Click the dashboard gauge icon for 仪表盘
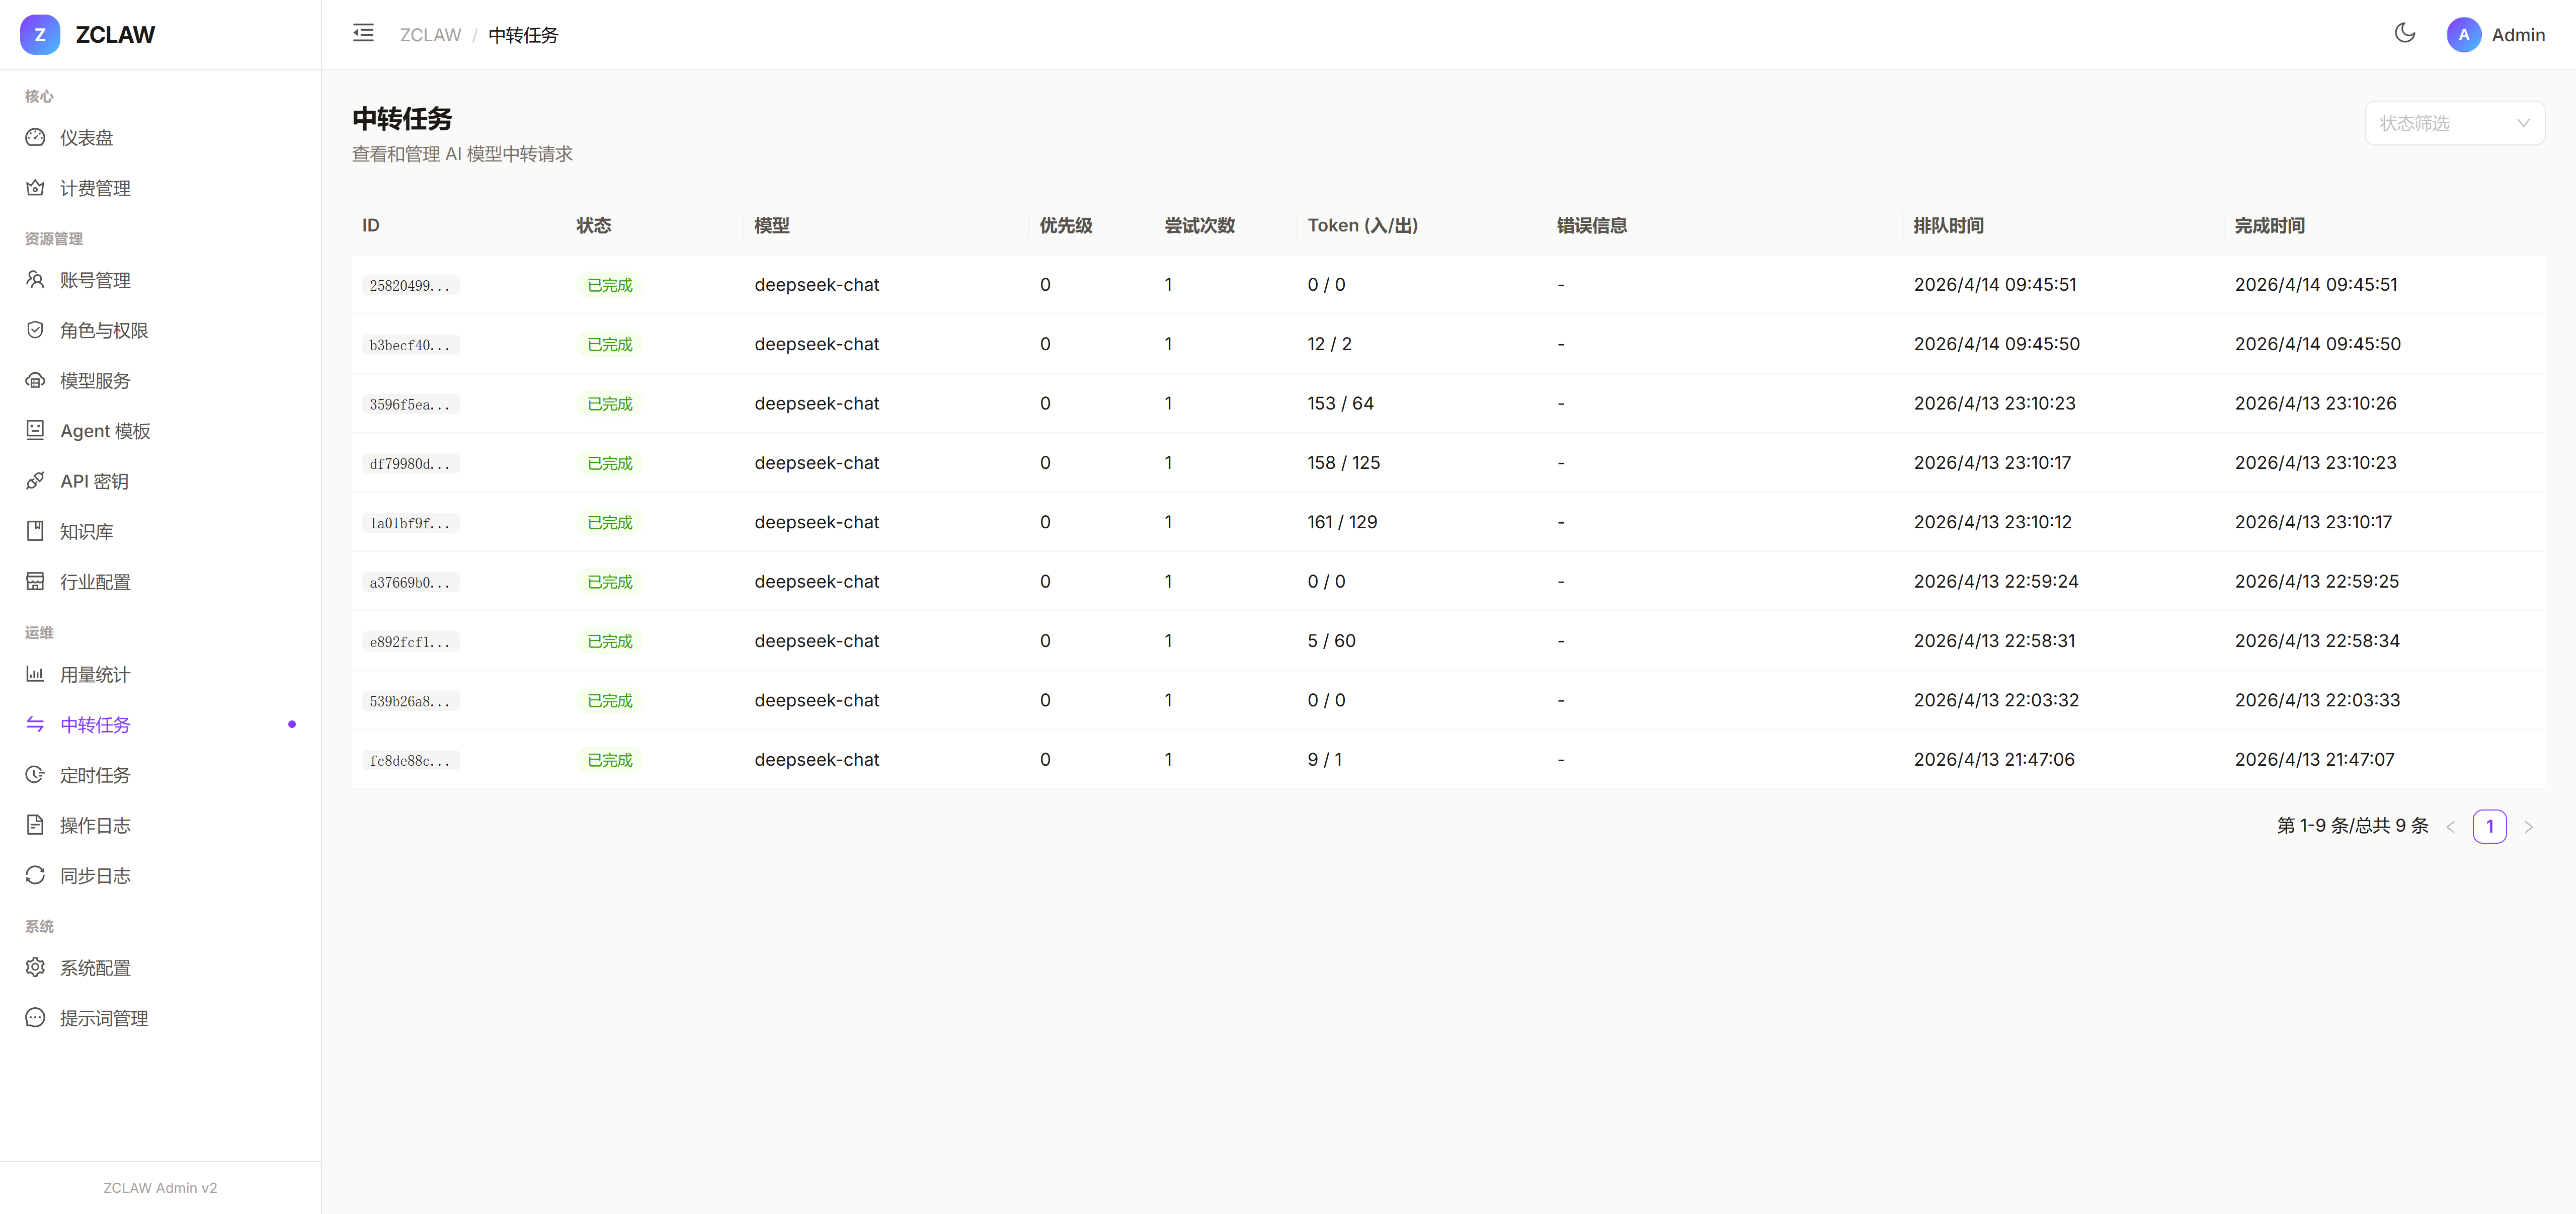 (x=35, y=138)
